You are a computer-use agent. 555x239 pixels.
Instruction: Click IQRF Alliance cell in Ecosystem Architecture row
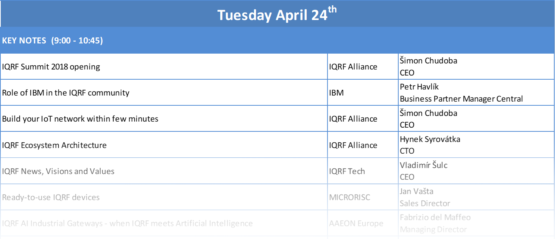click(x=363, y=145)
